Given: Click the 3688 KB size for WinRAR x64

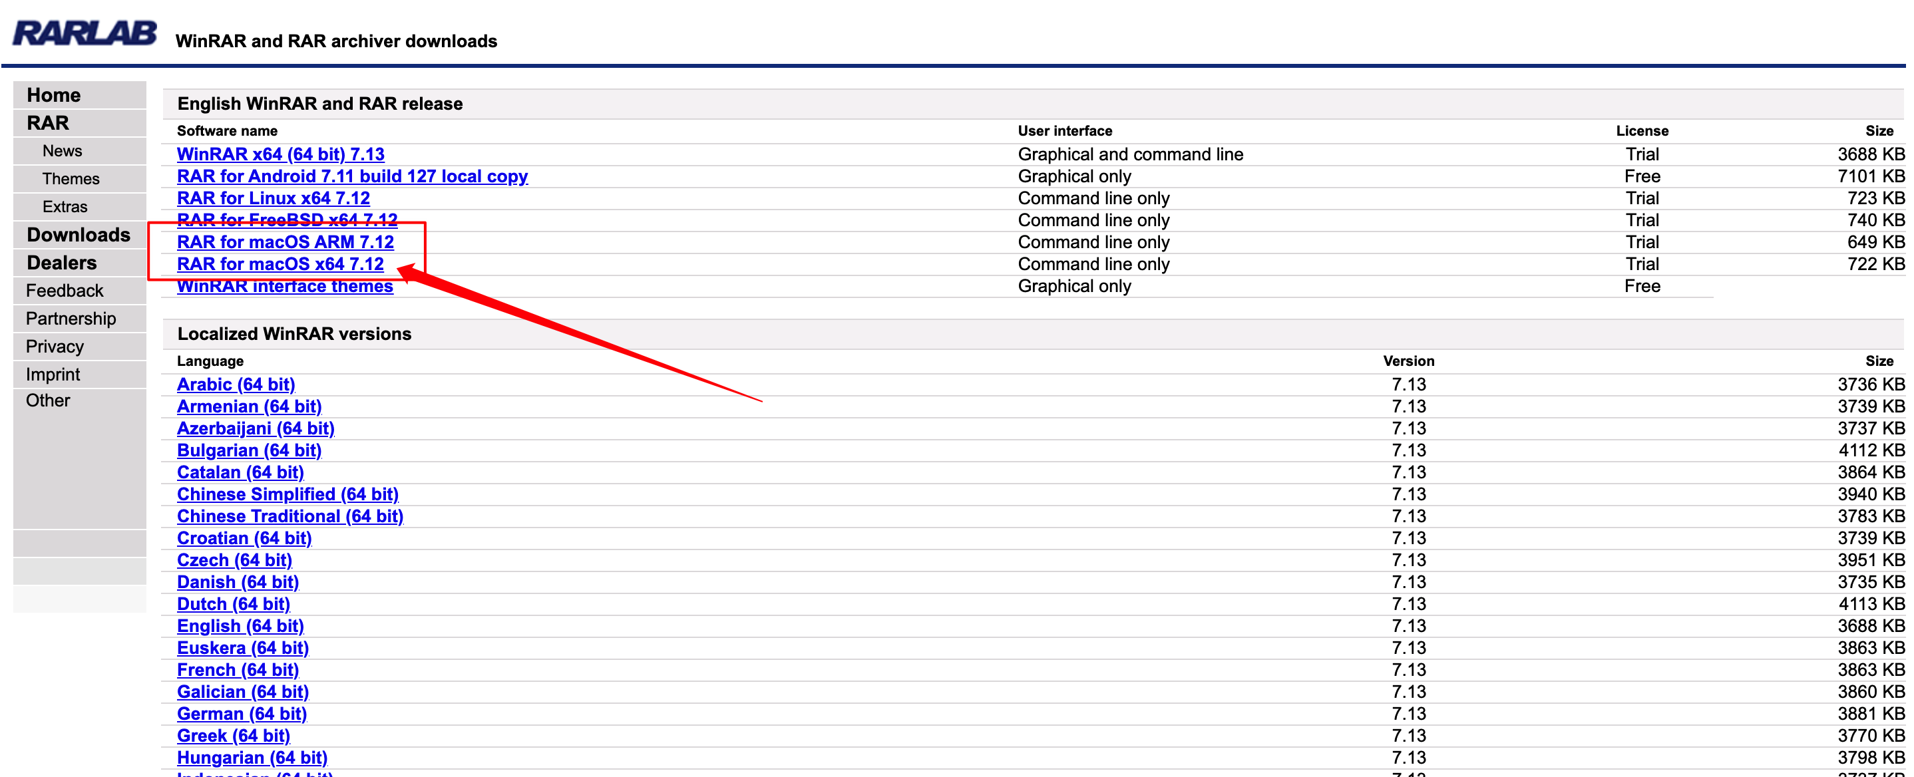Looking at the screenshot, I should click(1871, 154).
